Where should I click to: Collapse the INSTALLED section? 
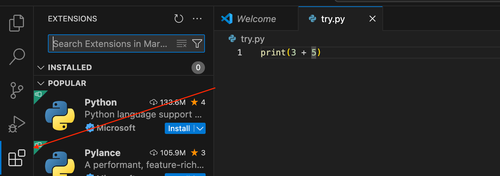coord(41,67)
